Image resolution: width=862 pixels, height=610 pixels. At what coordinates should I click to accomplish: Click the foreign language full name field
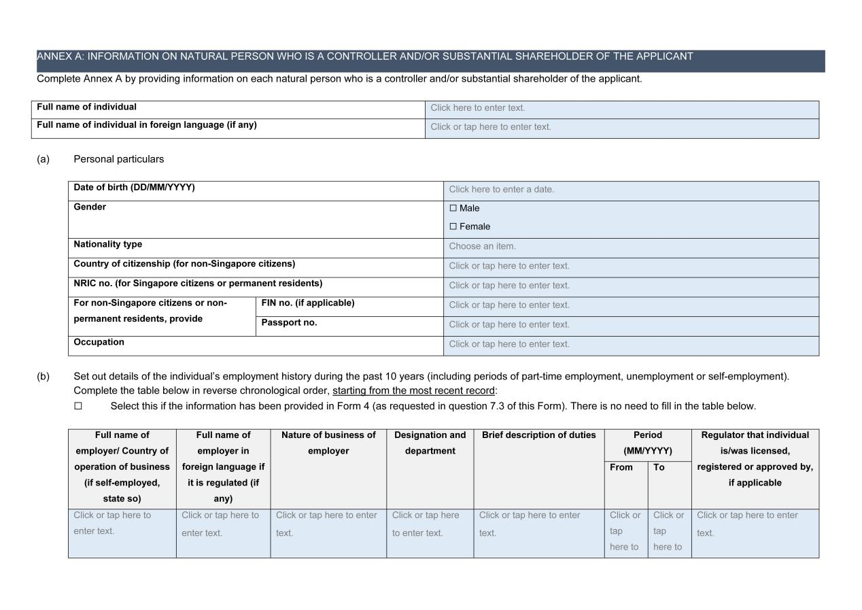pos(621,127)
